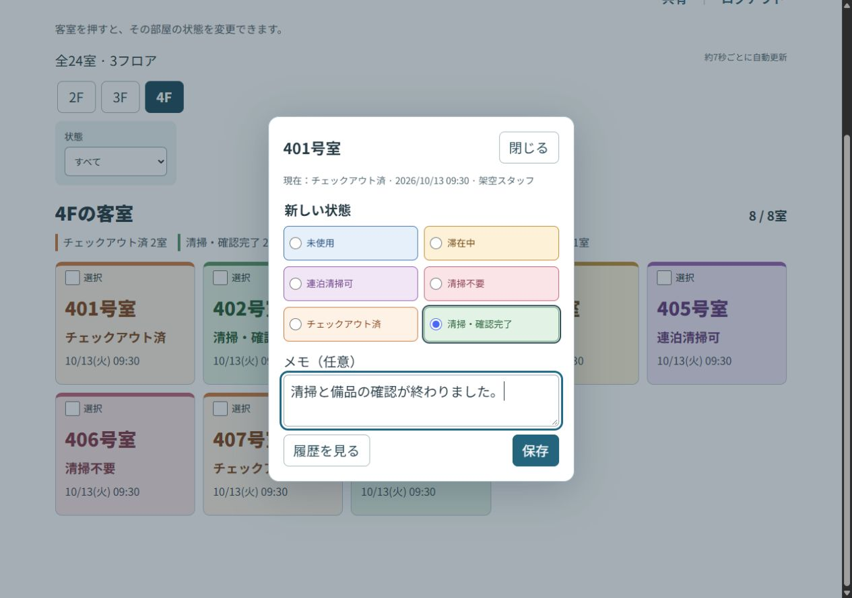Open the 405号室 room card
The height and width of the screenshot is (598, 852).
coord(717,324)
